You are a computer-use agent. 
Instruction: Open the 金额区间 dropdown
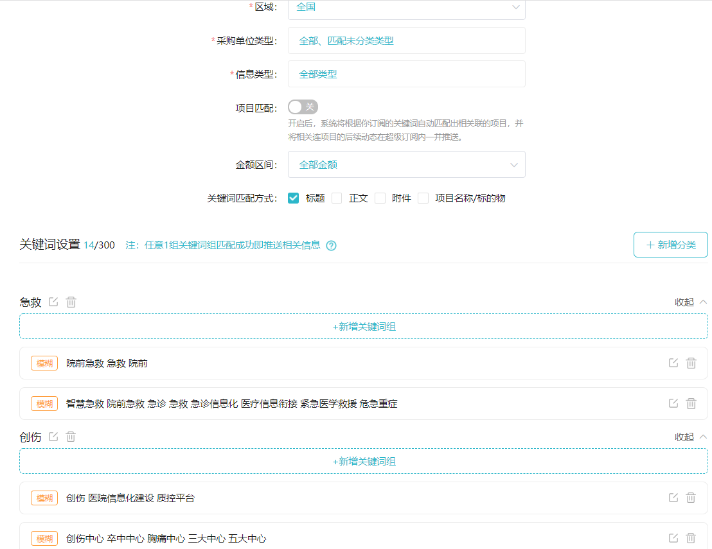(x=406, y=164)
